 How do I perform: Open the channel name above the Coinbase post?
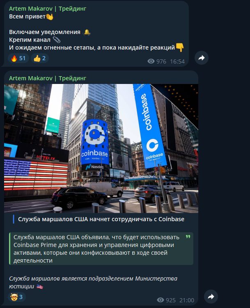pos(48,78)
